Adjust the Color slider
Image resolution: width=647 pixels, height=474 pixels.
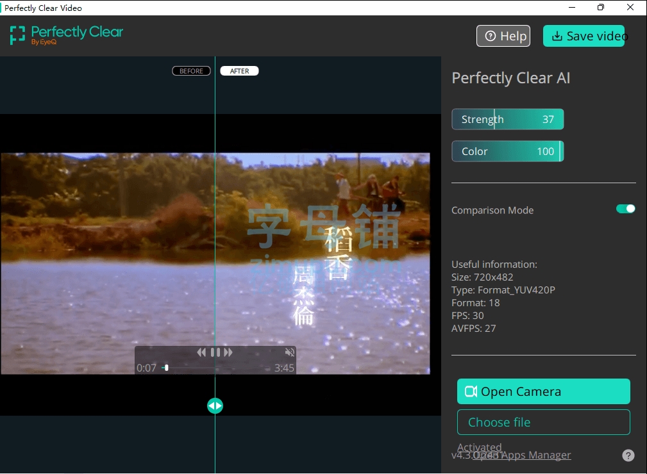(507, 151)
